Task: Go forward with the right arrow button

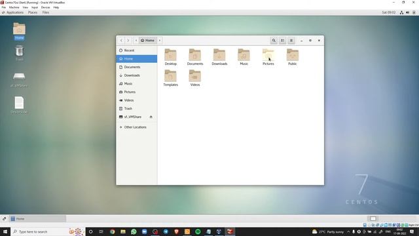Action: coord(128,41)
